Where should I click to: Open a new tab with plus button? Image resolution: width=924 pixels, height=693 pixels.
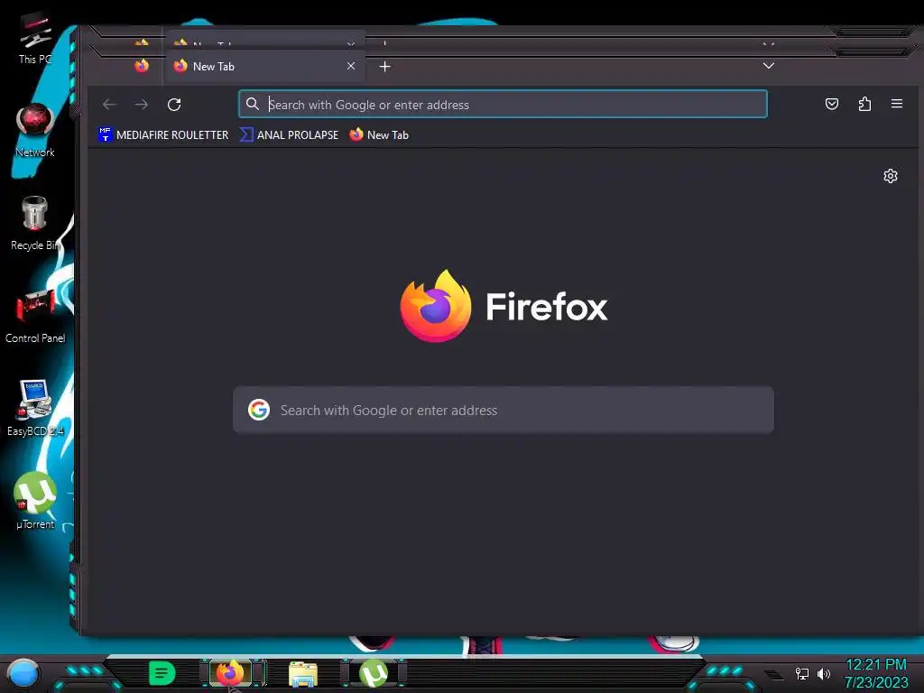384,67
